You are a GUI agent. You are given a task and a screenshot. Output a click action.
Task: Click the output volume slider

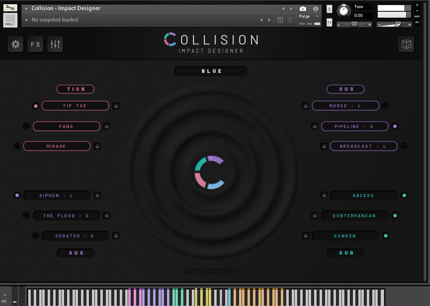point(394,24)
